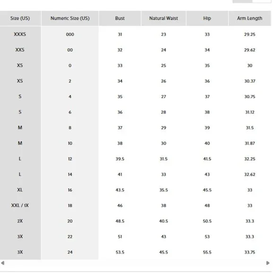This screenshot has width=274, height=274.
Task: Click the XL size row label
Action: (20, 190)
